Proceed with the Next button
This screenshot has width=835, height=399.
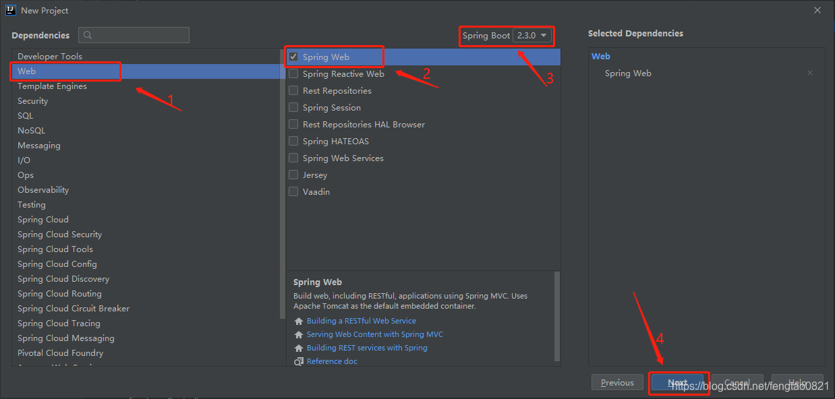678,383
